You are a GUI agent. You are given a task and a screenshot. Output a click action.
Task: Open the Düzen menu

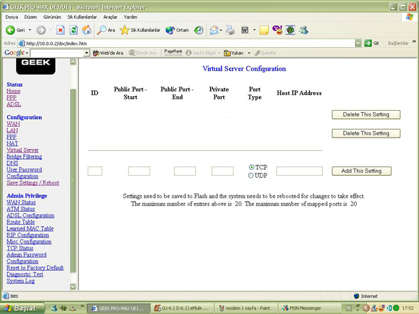(31, 17)
